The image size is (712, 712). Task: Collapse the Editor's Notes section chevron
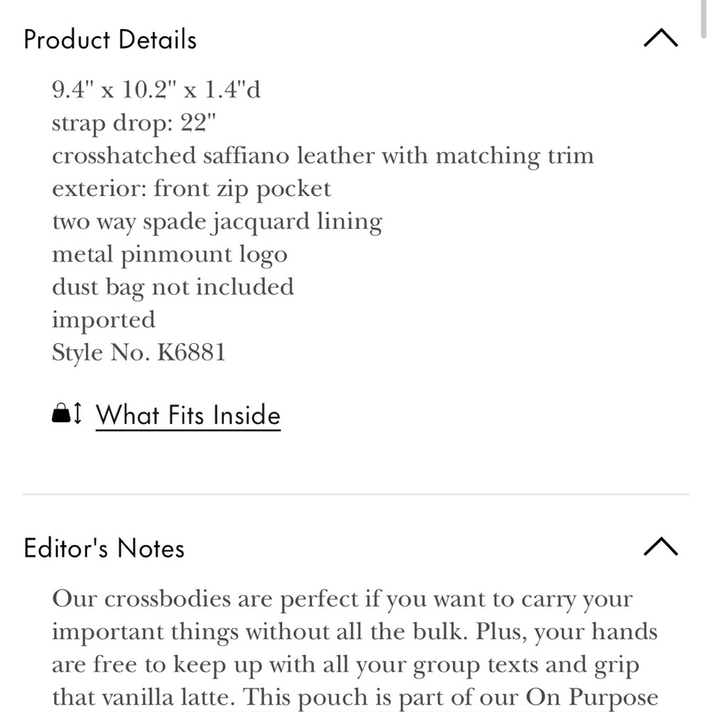[661, 547]
